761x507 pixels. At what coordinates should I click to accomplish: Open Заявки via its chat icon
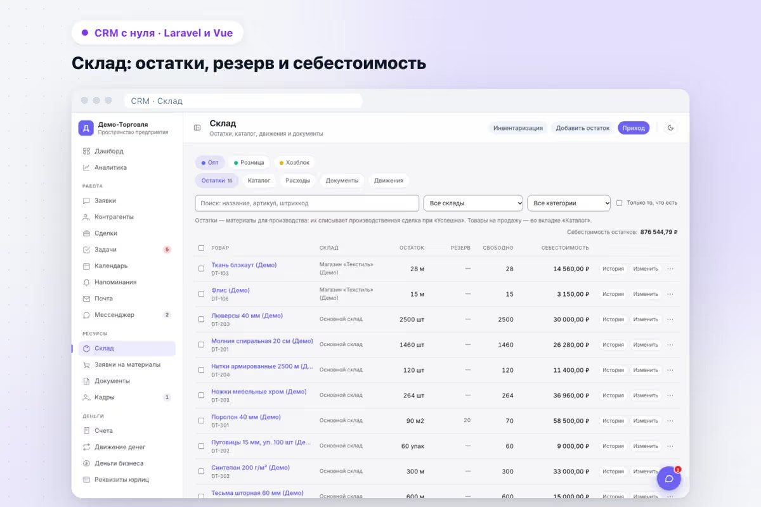coord(86,201)
